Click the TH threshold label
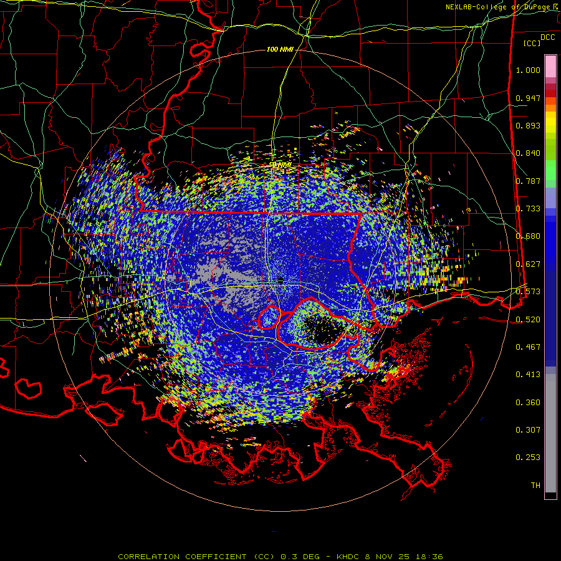Image resolution: width=561 pixels, height=561 pixels. [x=535, y=486]
